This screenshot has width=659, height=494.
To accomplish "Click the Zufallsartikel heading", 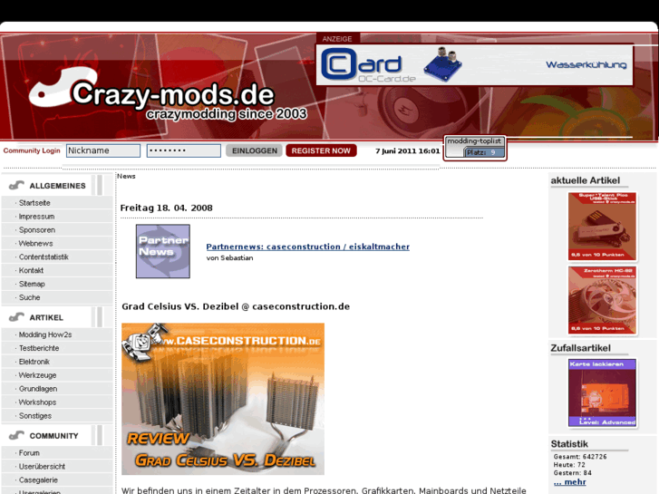I will coord(580,348).
